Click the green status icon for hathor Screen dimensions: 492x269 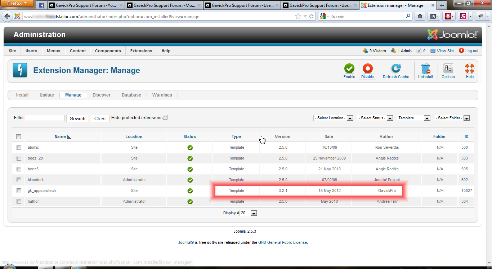(190, 202)
